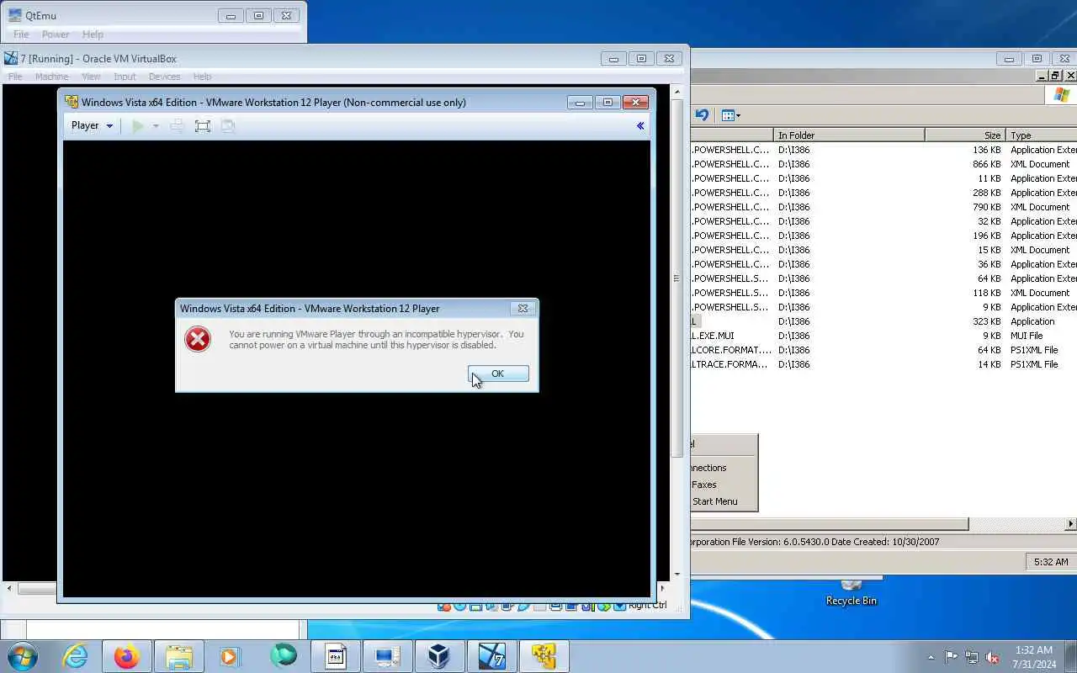Open the Input menu in VirtualBox window
Screen dimensions: 1077x673
(x=125, y=77)
